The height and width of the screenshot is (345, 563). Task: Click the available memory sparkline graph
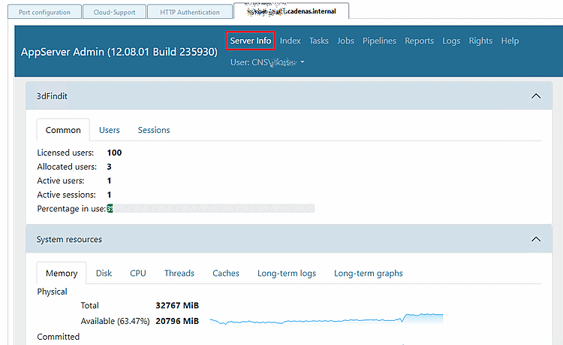[x=327, y=319]
